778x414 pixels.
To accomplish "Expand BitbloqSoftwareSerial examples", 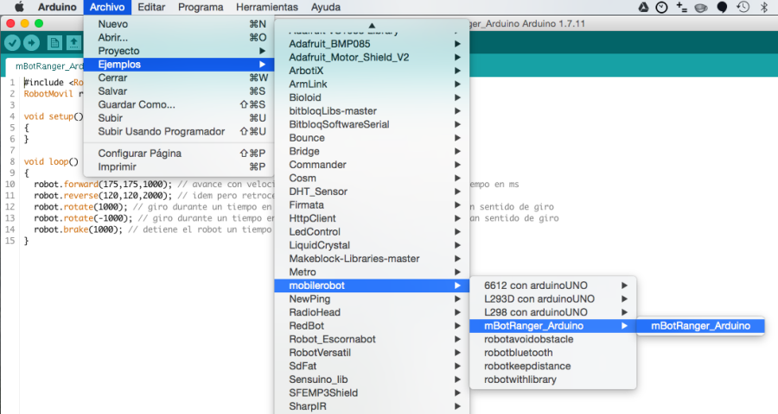I will click(x=372, y=124).
